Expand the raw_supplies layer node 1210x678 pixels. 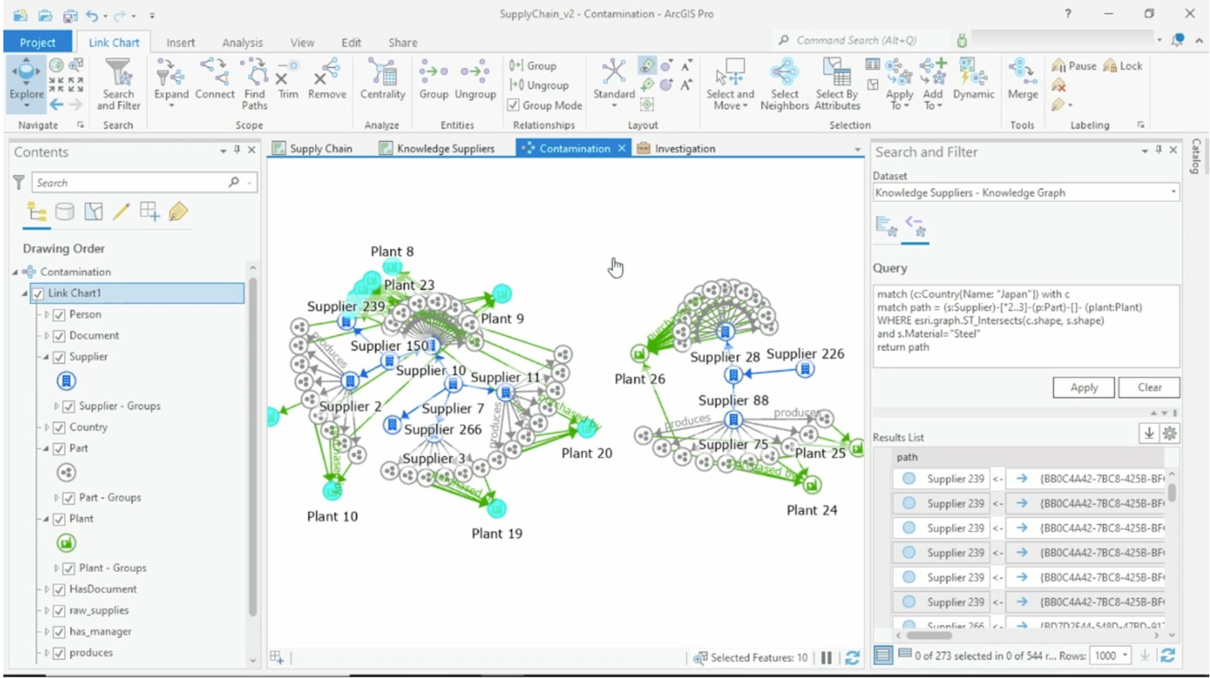pyautogui.click(x=47, y=610)
